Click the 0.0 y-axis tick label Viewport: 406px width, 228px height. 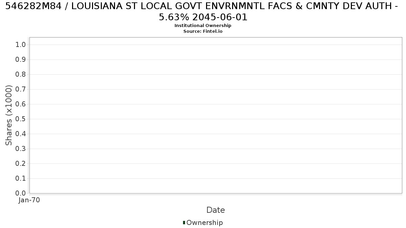tap(21, 193)
